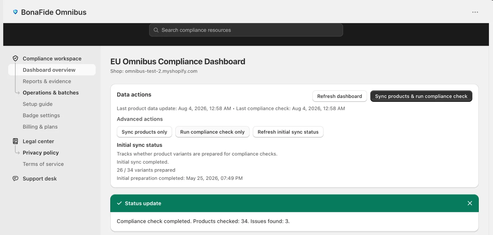
Task: Open Operations & batches page
Action: 51,93
